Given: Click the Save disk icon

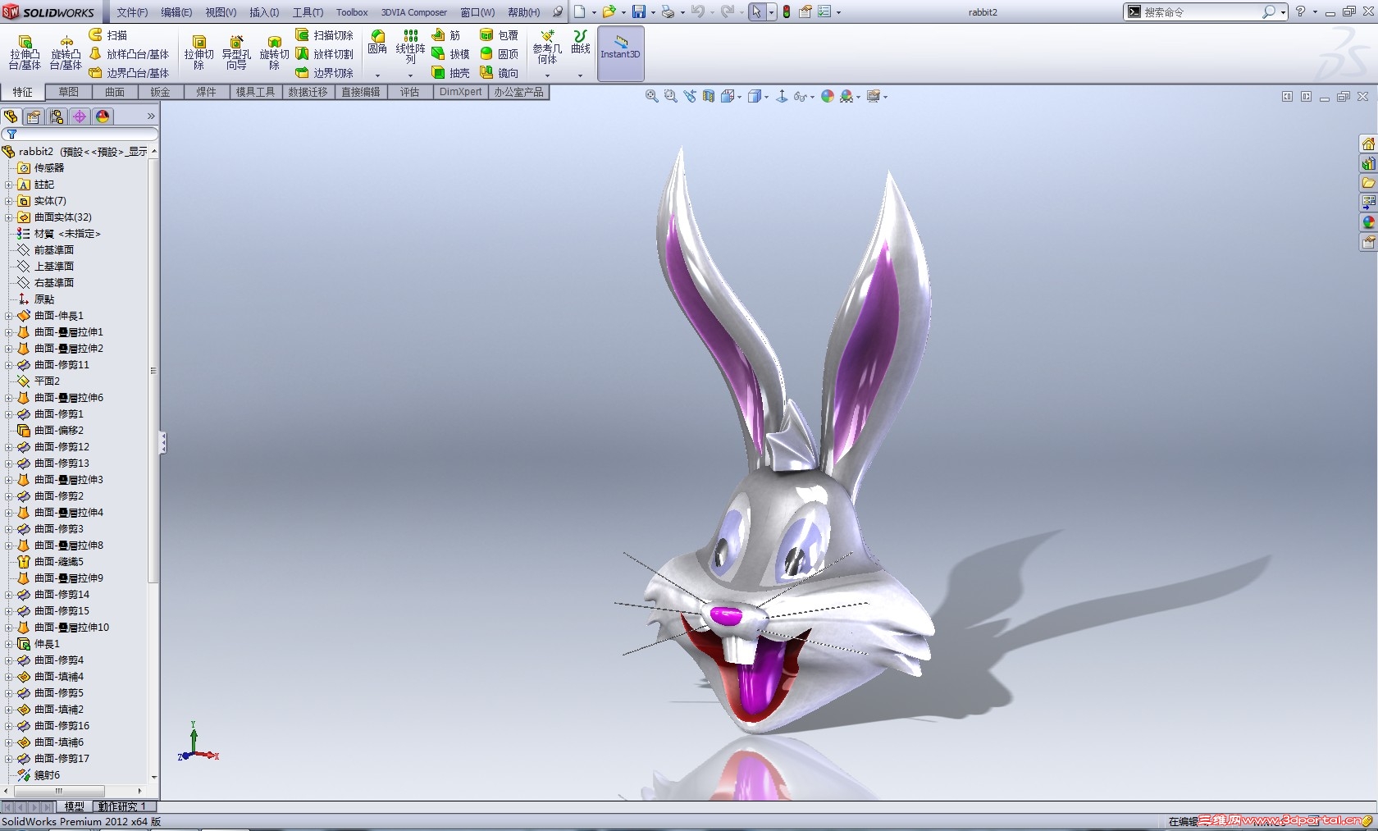Looking at the screenshot, I should coord(638,11).
